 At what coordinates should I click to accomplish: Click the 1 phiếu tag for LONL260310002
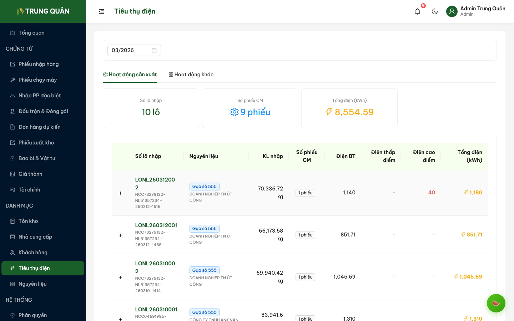pos(305,277)
